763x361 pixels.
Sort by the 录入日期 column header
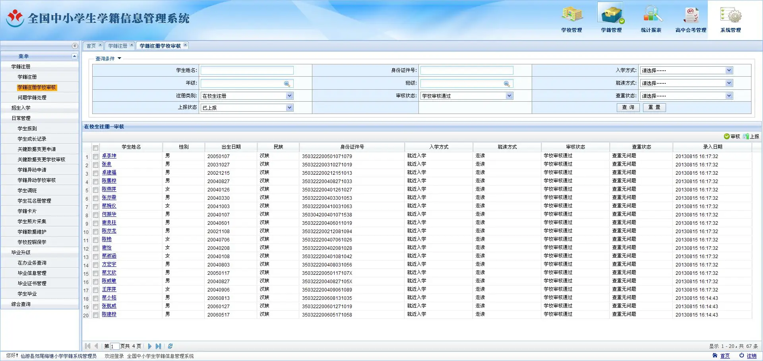tap(713, 147)
